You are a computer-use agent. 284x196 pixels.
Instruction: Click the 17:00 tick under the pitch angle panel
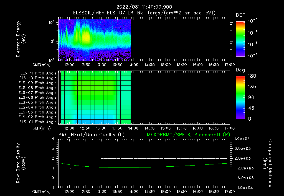tap(230, 128)
